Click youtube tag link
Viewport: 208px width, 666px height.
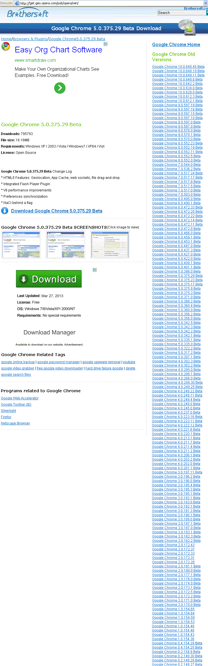pos(129,362)
